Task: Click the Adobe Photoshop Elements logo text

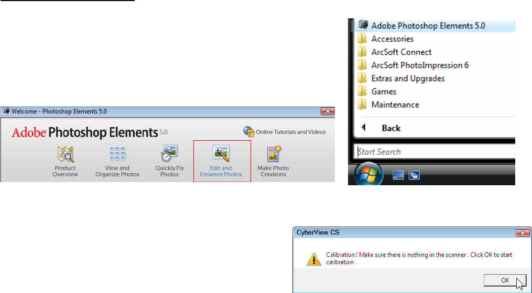Action: pyautogui.click(x=90, y=132)
